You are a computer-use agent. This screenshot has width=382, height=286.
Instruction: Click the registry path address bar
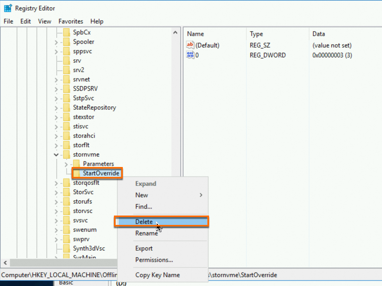tap(191, 275)
